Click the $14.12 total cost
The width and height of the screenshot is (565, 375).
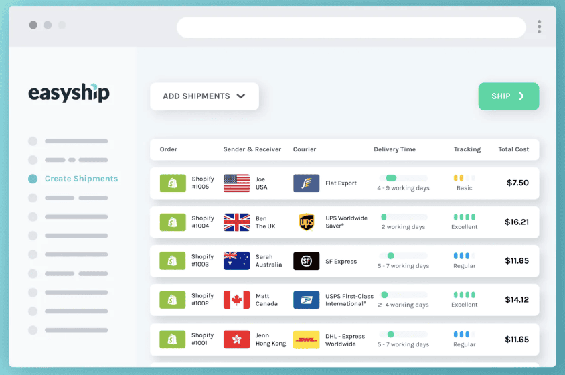pyautogui.click(x=517, y=299)
